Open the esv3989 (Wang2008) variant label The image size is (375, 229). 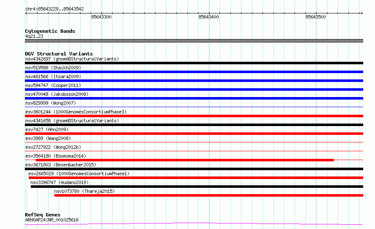(x=48, y=138)
